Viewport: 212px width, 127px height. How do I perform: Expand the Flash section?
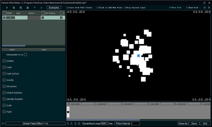4,112
